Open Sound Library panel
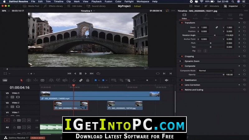The width and height of the screenshot is (249, 140). [96, 6]
